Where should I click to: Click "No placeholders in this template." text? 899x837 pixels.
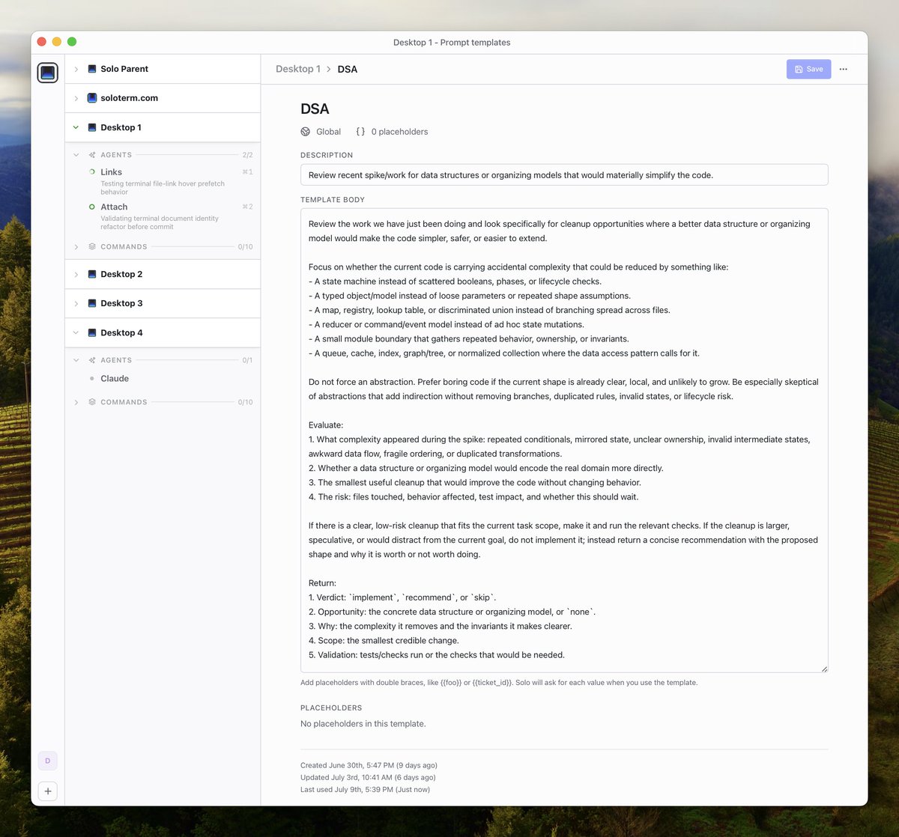[363, 724]
